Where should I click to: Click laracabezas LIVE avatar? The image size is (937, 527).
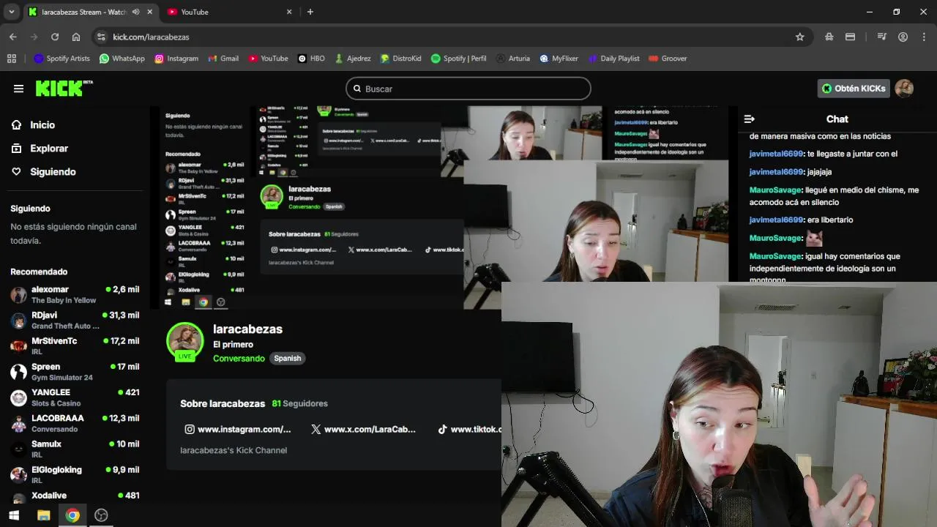pyautogui.click(x=184, y=342)
